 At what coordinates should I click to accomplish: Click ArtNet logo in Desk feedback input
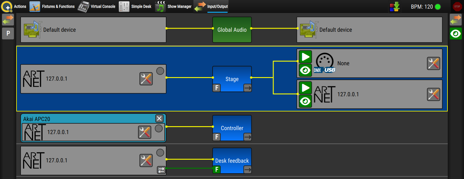34,161
